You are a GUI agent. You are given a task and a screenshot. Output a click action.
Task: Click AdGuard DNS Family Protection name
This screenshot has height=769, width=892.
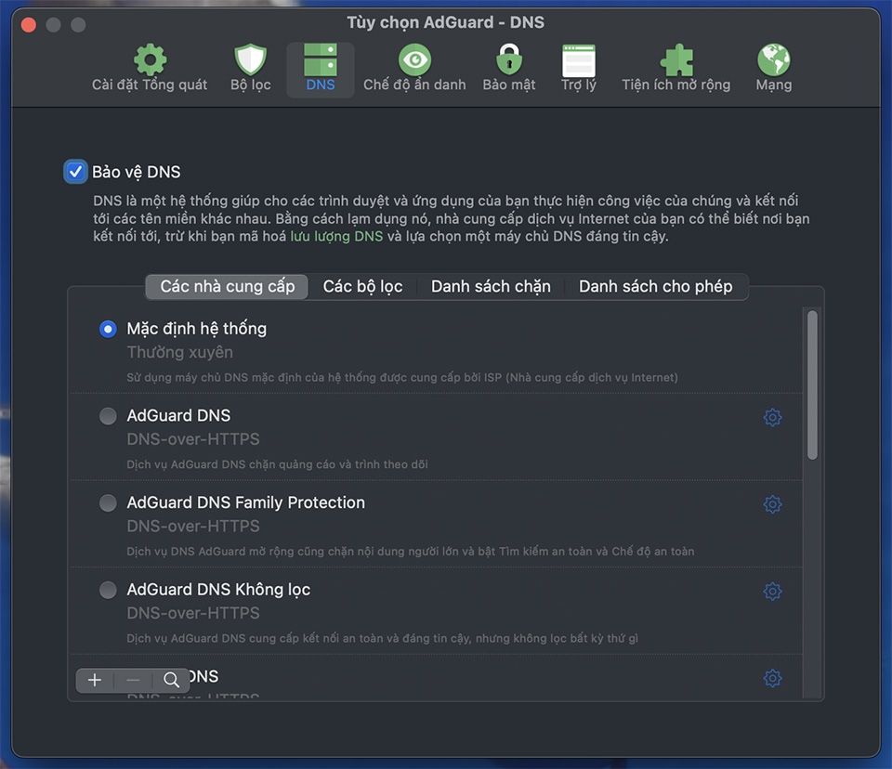coord(245,502)
